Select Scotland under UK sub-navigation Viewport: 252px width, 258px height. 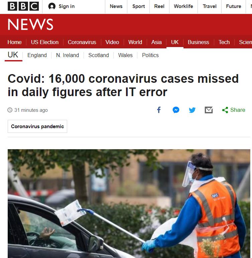tap(99, 55)
